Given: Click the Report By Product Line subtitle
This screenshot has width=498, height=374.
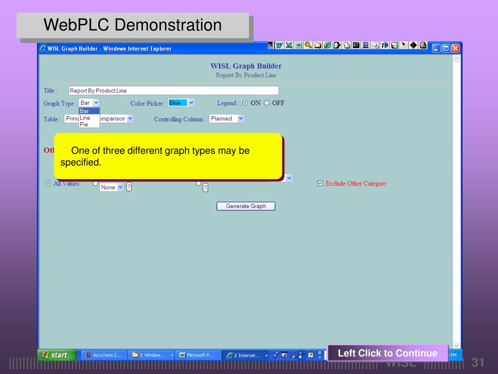Looking at the screenshot, I should pos(246,75).
